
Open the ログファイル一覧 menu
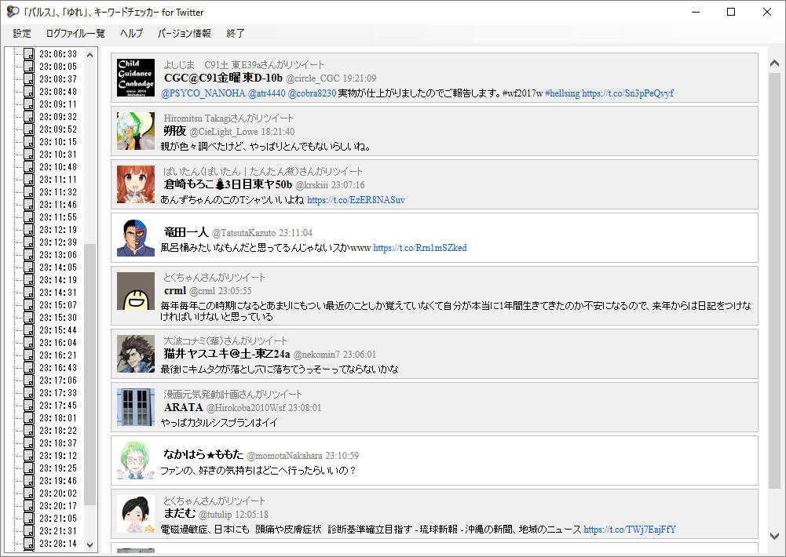[75, 34]
